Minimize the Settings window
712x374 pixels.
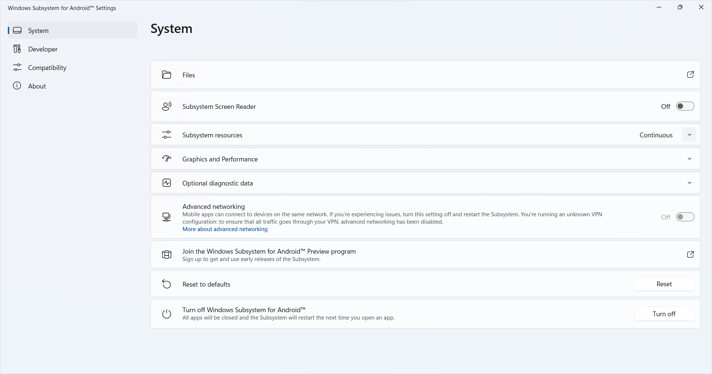659,7
